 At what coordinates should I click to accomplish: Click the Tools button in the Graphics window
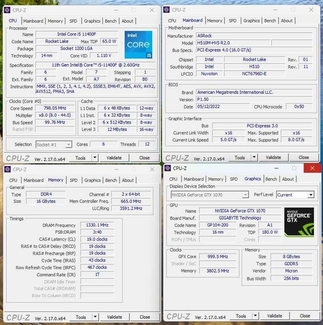pos(241,316)
